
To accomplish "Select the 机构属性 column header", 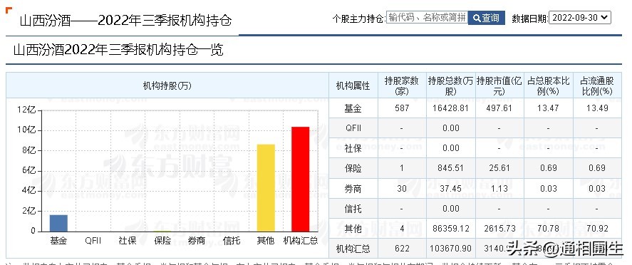I will [x=353, y=85].
